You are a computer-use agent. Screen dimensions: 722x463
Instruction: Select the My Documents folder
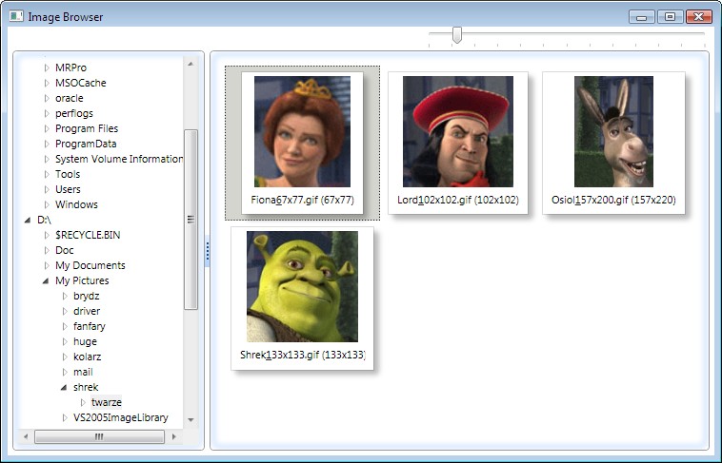click(x=90, y=265)
